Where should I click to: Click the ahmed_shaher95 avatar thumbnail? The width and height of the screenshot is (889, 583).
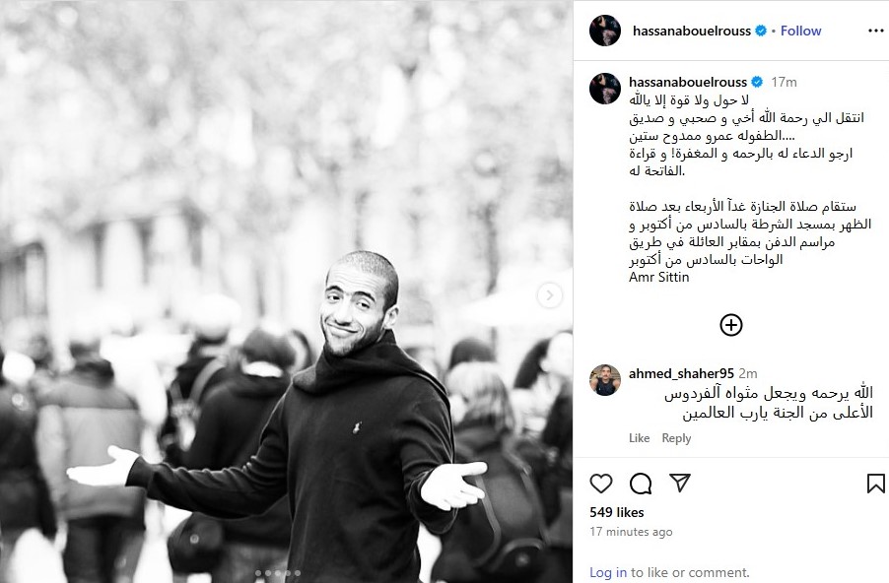(605, 379)
